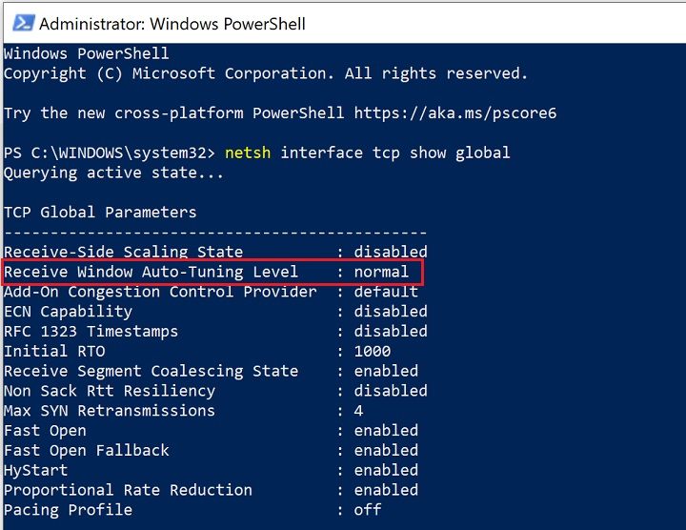
Task: Click the Administrator: Windows PowerShell title text
Action: [172, 22]
